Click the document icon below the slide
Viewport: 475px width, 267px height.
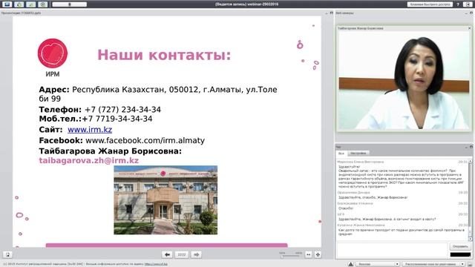pyautogui.click(x=8, y=254)
